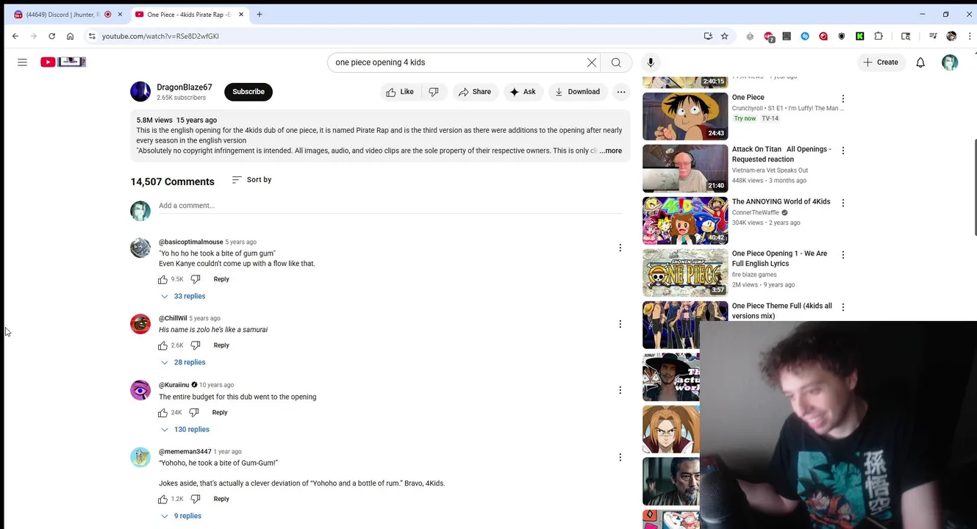Click the Add a comment field
Screen dimensions: 977x529
coord(390,206)
